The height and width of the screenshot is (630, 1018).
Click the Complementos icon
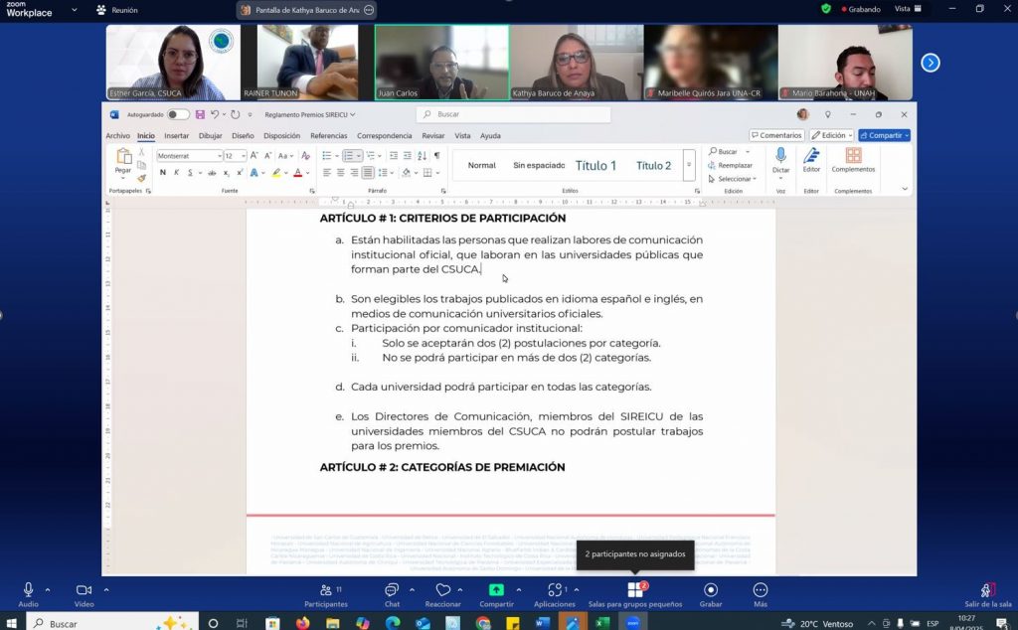click(x=853, y=156)
